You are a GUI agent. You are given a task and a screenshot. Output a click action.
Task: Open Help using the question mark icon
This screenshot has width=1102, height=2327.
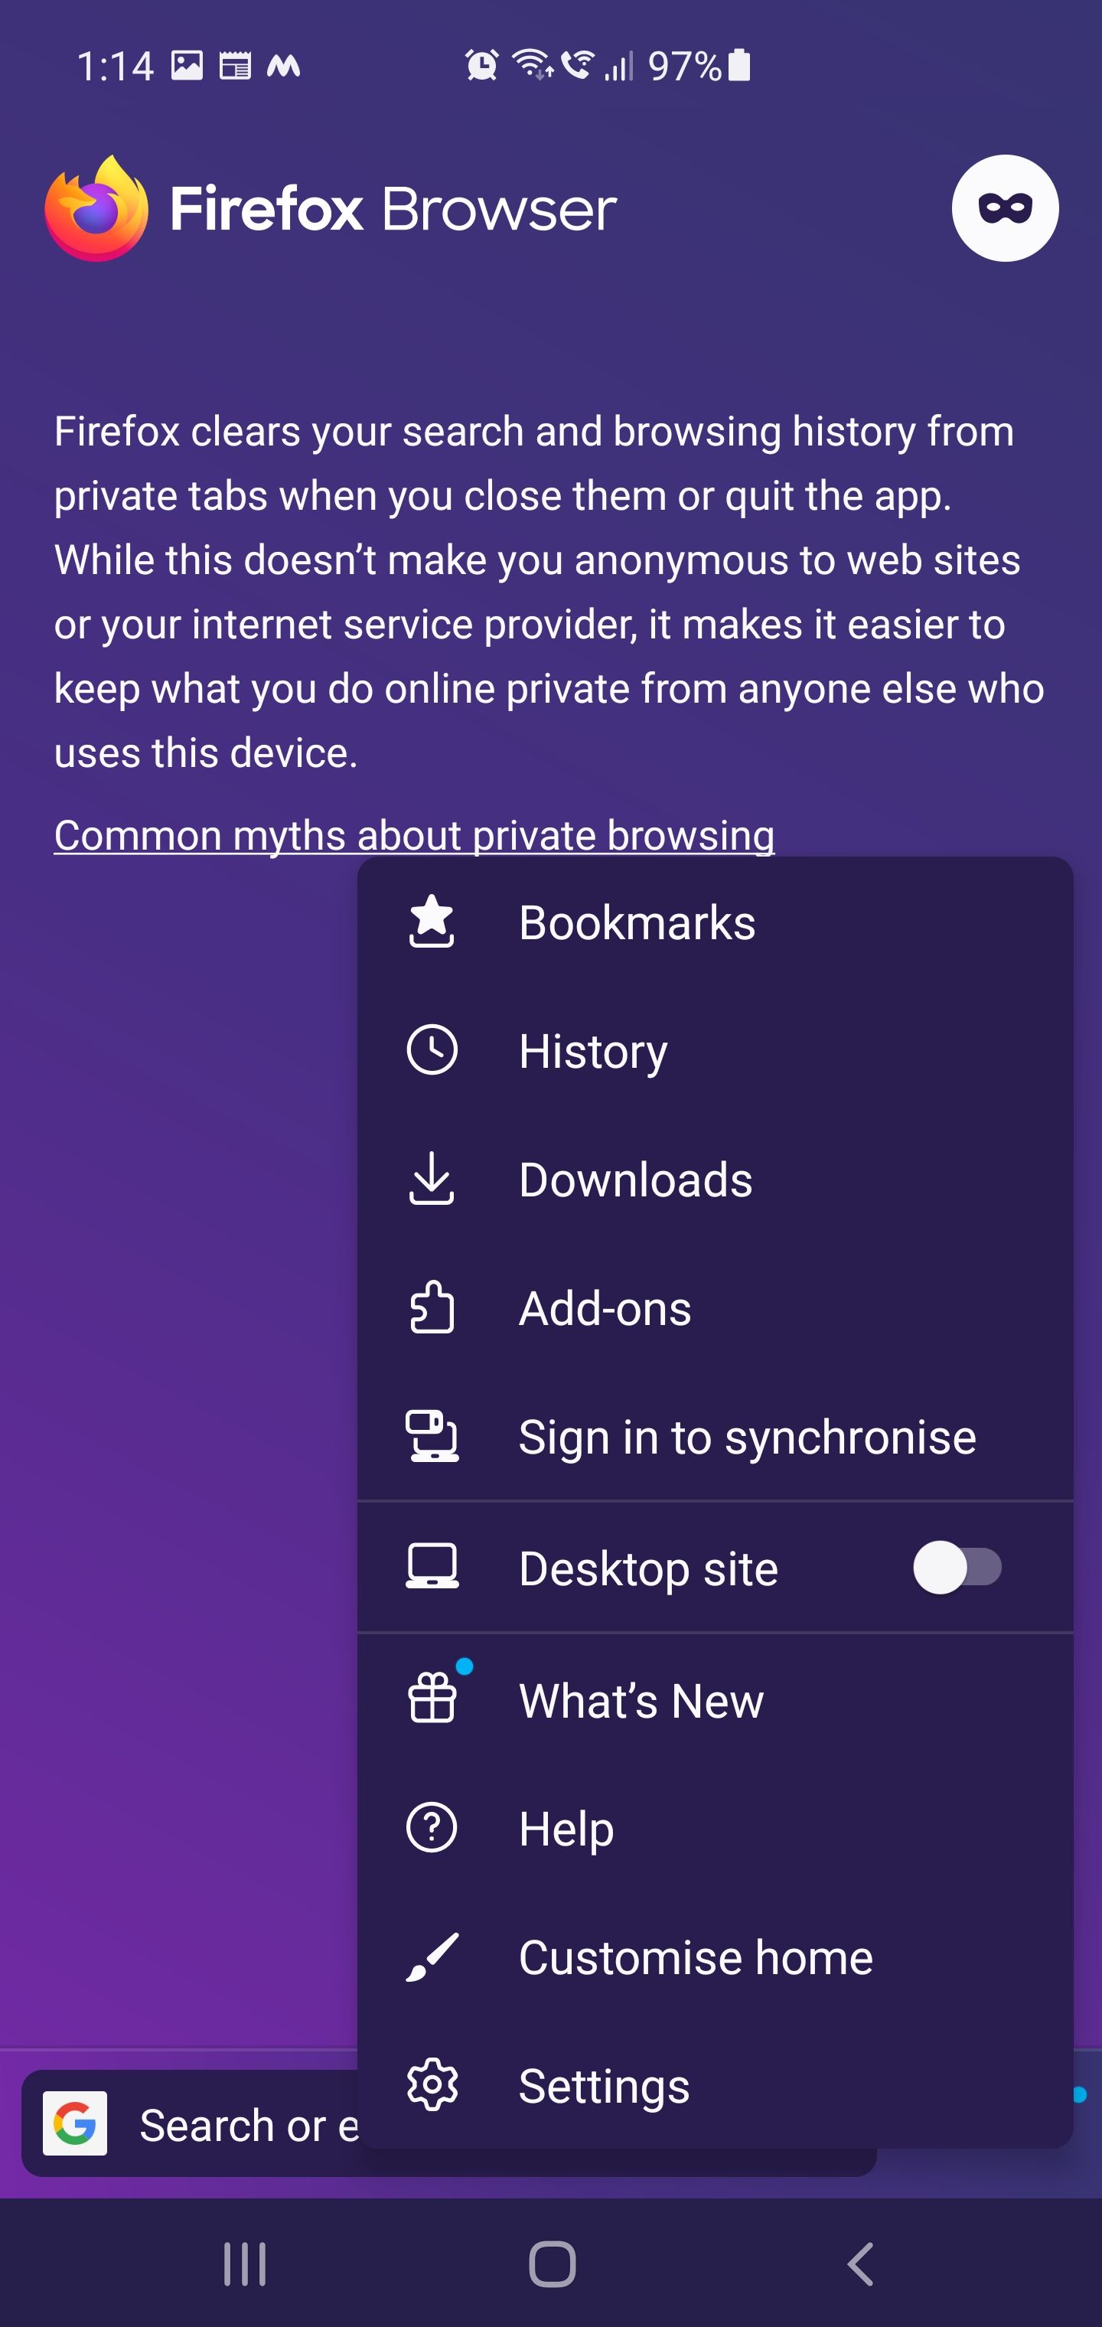[432, 1827]
